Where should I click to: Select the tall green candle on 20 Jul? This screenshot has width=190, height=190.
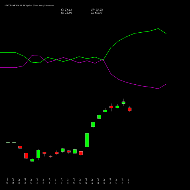(87, 140)
